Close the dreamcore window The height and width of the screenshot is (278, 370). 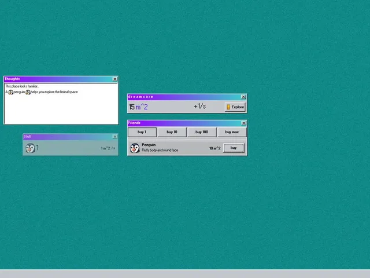point(243,97)
